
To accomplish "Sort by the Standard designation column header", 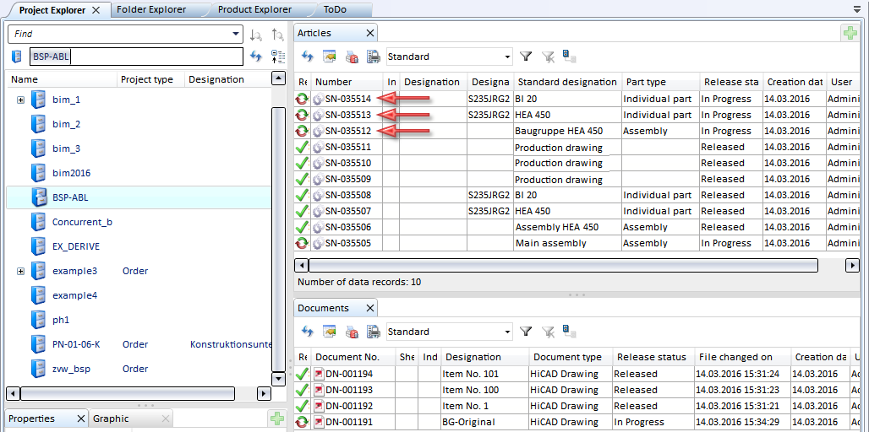I will click(x=566, y=82).
